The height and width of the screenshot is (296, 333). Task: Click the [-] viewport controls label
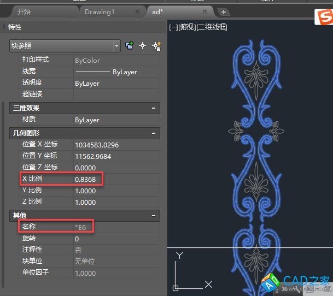pos(173,27)
